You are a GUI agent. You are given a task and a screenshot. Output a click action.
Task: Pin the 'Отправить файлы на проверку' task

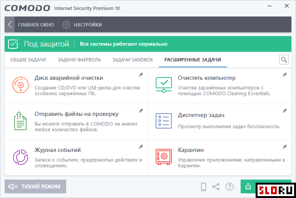(x=141, y=111)
